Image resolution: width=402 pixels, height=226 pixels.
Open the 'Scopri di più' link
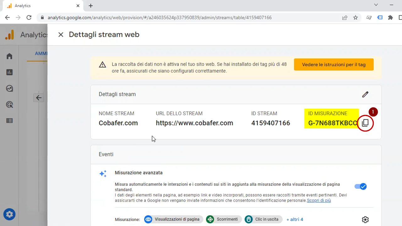click(x=319, y=200)
